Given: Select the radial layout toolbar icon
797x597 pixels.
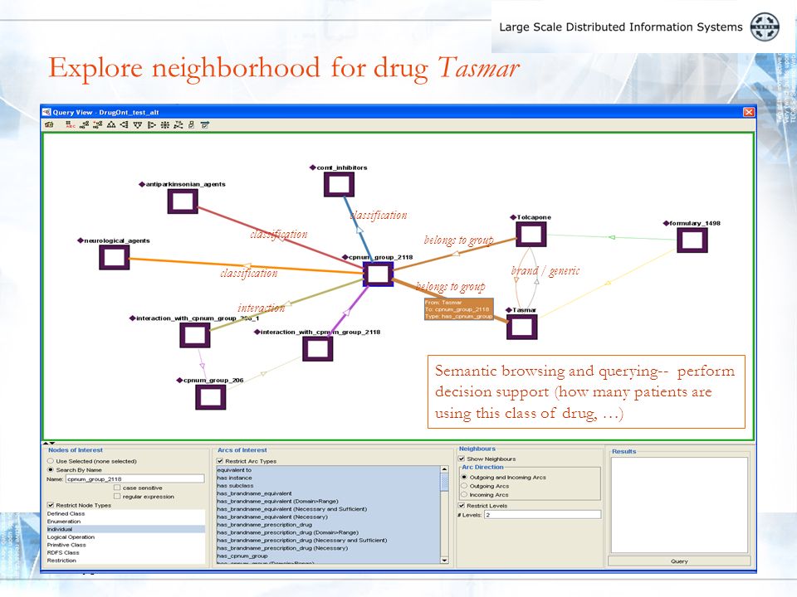Looking at the screenshot, I should click(164, 125).
